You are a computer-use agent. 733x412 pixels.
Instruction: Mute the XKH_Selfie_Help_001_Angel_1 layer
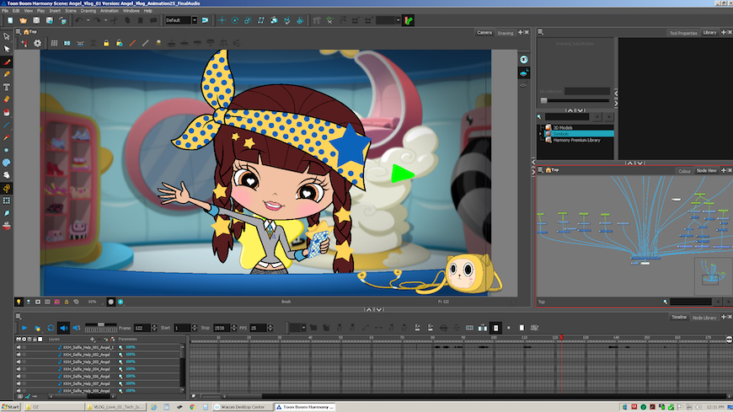click(x=19, y=347)
